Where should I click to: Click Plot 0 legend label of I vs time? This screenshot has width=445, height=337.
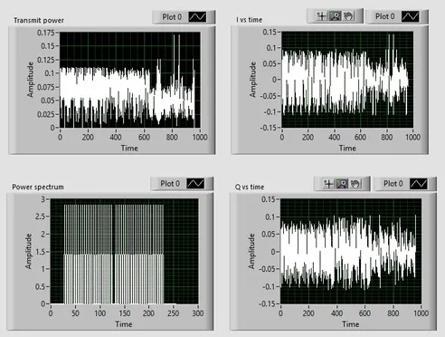(384, 16)
